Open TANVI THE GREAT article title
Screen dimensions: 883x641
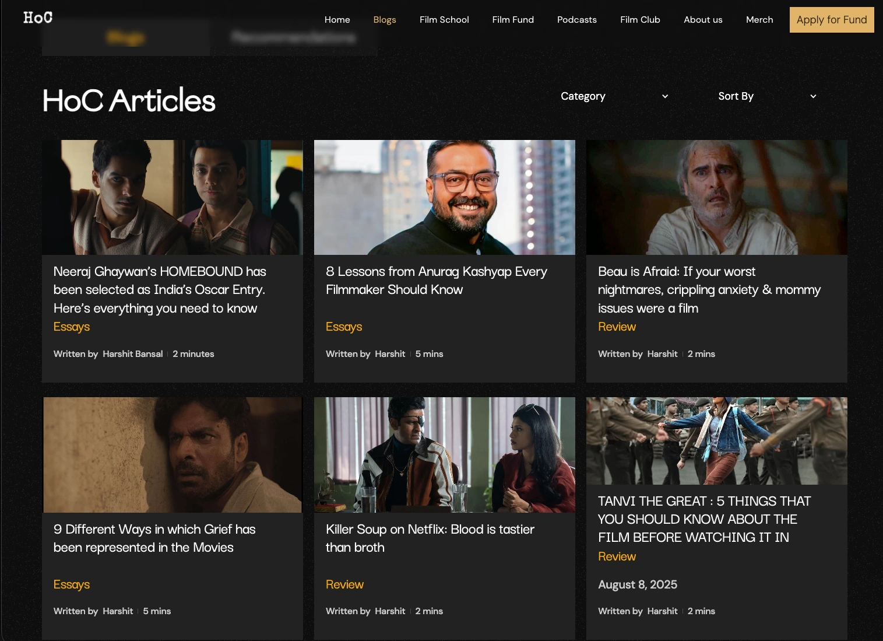(704, 519)
